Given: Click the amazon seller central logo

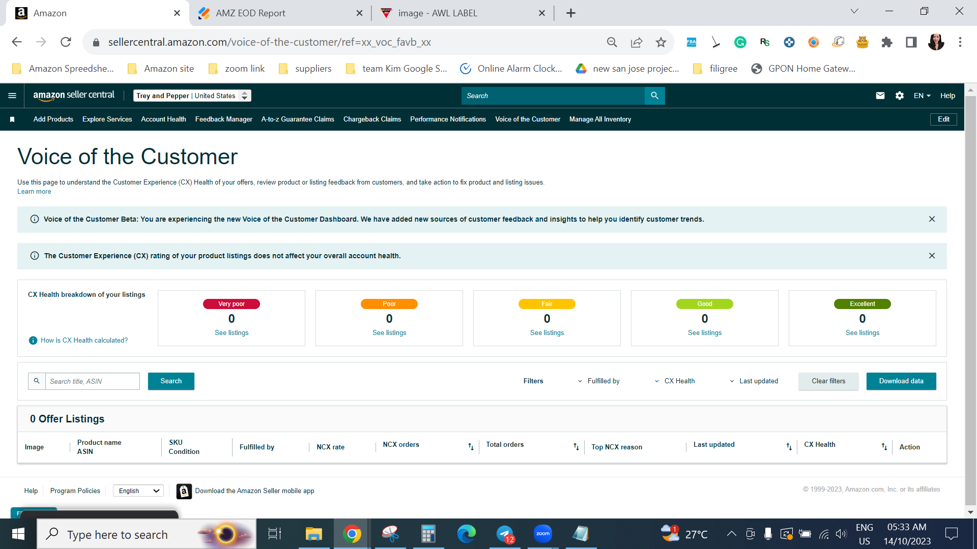Looking at the screenshot, I should 74,96.
